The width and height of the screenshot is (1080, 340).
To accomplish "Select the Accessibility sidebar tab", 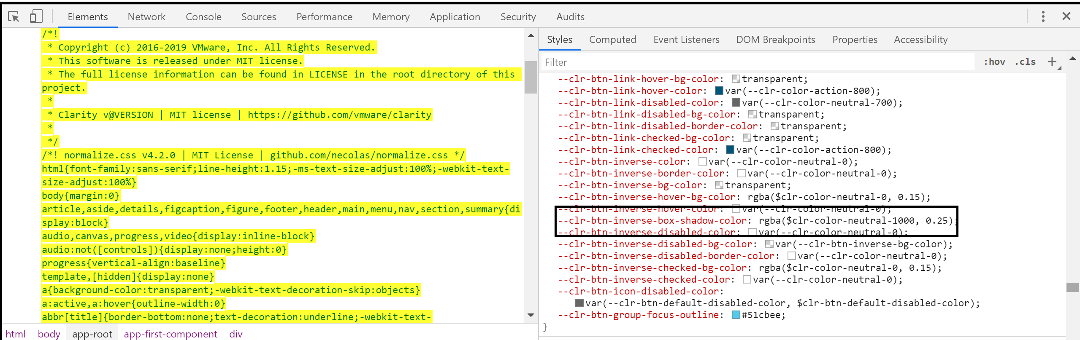I will click(x=920, y=40).
